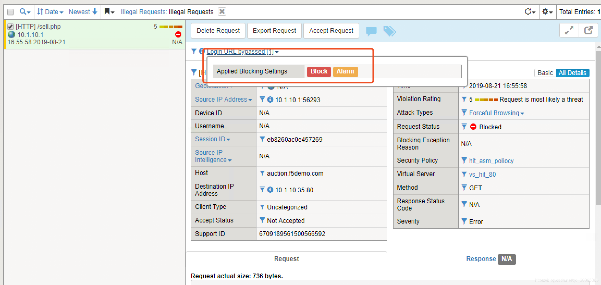
Task: Switch to Basic details view
Action: coord(545,73)
